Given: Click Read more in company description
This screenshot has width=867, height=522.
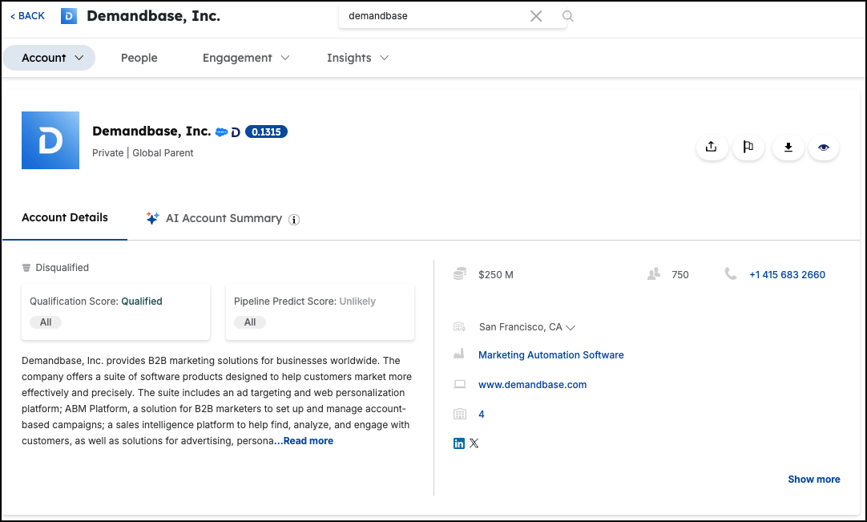Looking at the screenshot, I should (308, 441).
